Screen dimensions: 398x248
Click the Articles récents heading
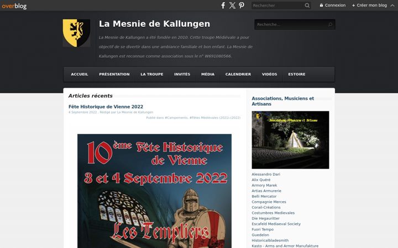90,96
